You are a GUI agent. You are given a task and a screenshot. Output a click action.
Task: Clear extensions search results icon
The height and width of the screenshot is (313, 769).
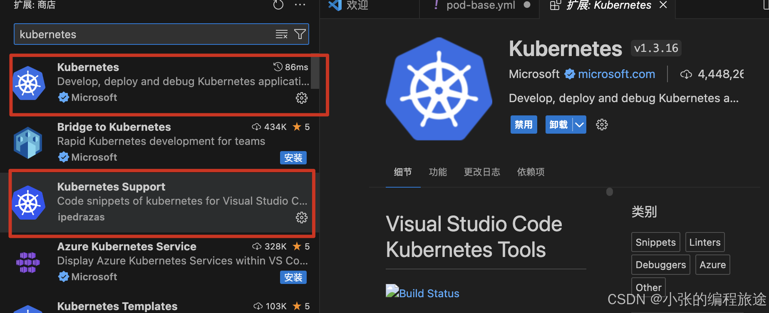click(282, 34)
